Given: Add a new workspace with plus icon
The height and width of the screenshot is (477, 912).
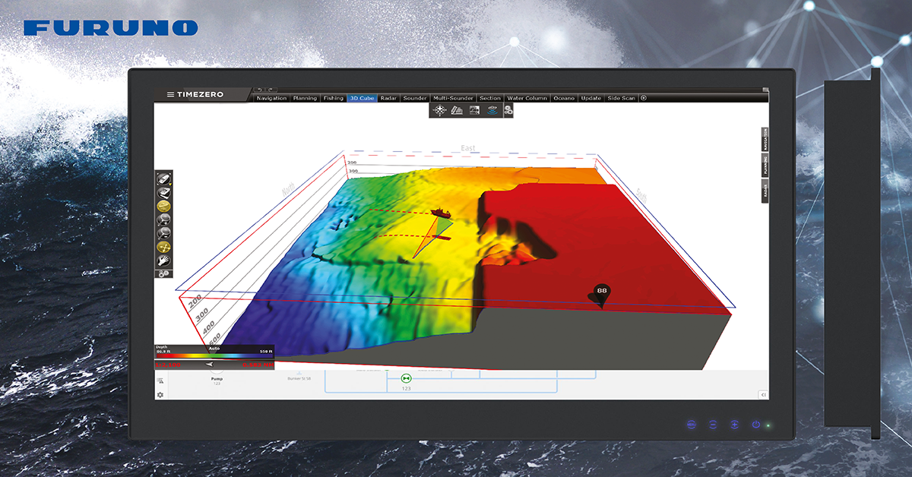Looking at the screenshot, I should (644, 98).
